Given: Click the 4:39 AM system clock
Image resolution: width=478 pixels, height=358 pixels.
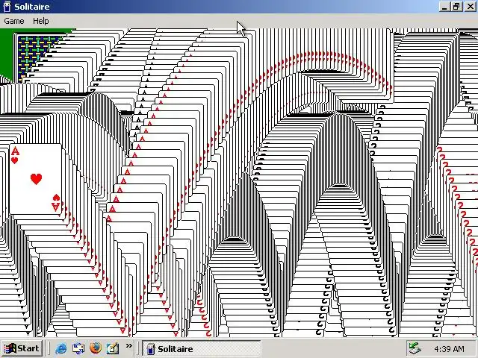Looking at the screenshot, I should click(x=450, y=349).
